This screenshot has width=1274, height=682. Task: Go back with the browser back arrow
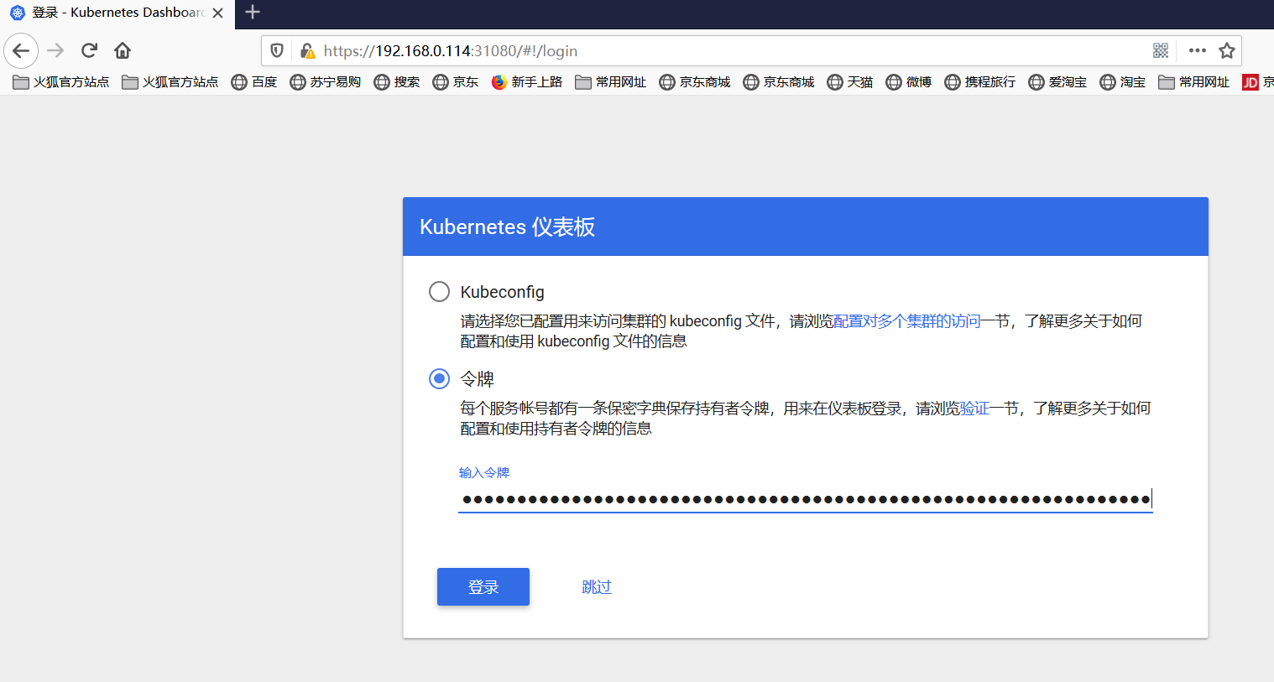click(x=21, y=51)
